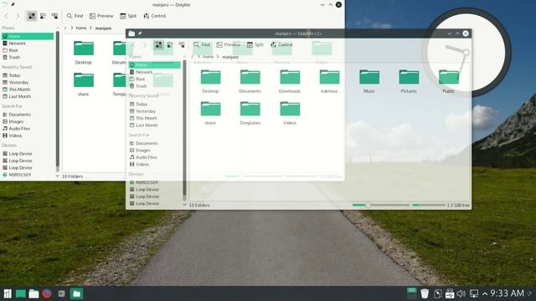Expand hidden system tray icons arrow
This screenshot has height=301, width=536.
click(485, 293)
